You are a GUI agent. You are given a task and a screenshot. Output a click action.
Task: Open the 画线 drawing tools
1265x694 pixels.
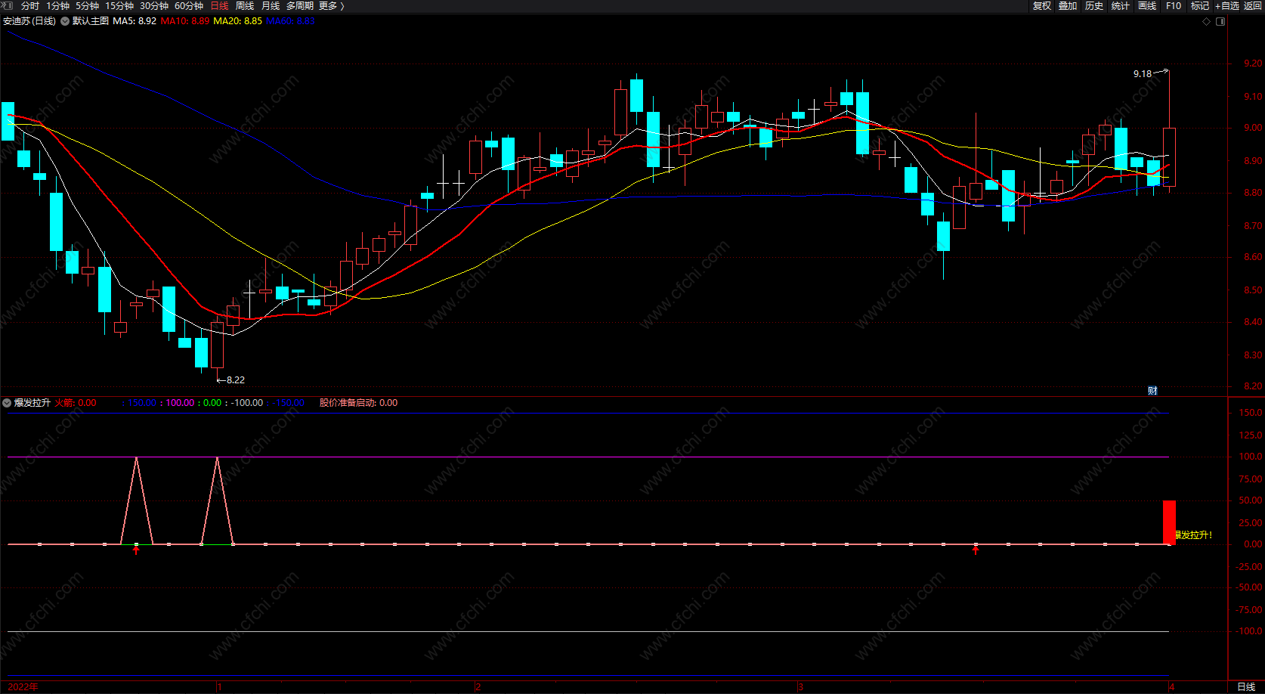(1147, 6)
